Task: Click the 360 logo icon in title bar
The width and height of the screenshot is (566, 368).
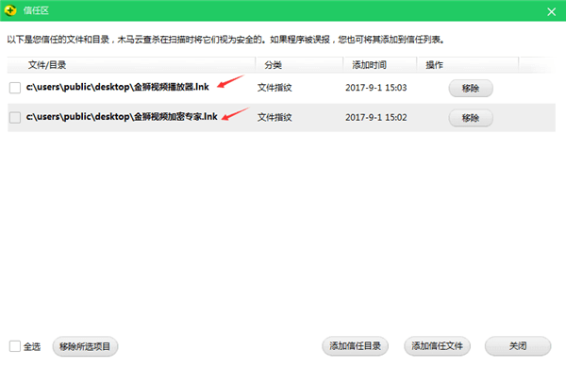Action: click(x=10, y=10)
